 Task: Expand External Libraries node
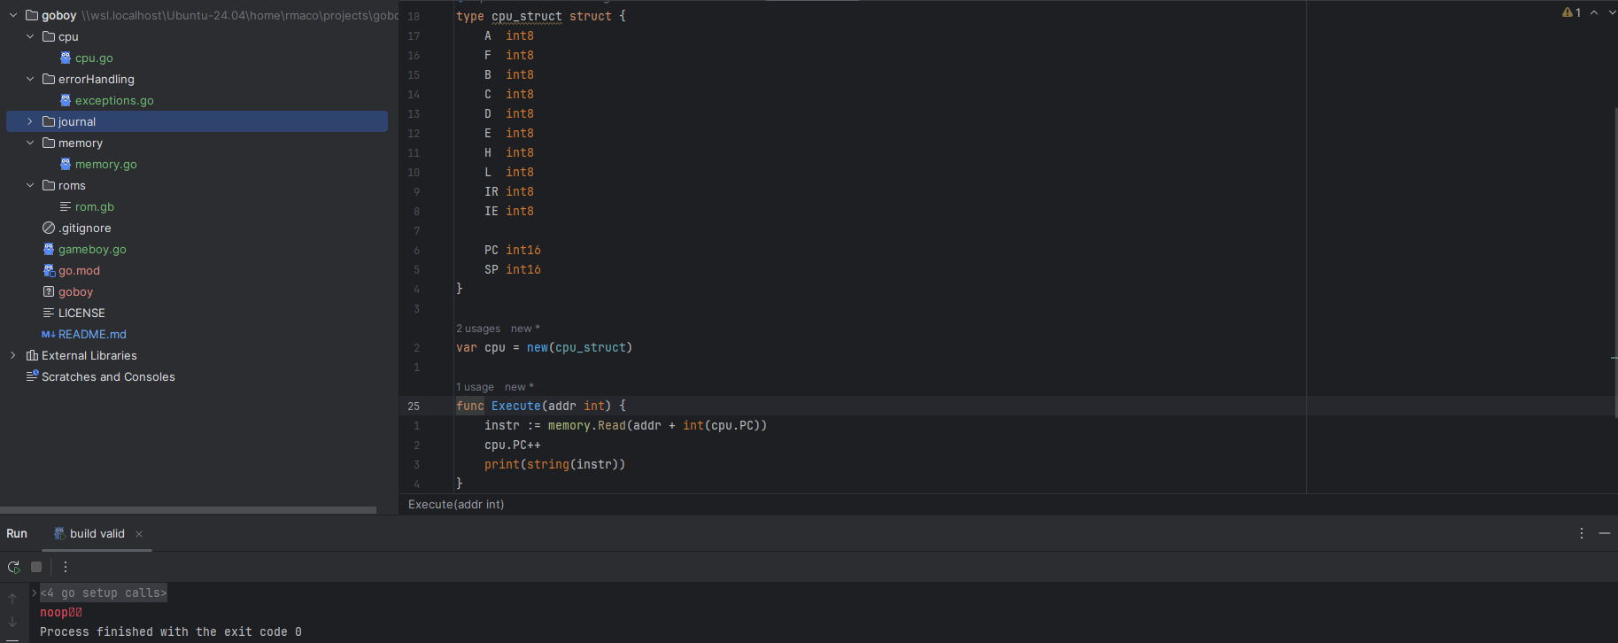tap(13, 355)
